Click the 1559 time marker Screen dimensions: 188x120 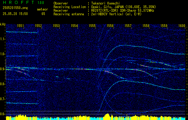pos(164,25)
